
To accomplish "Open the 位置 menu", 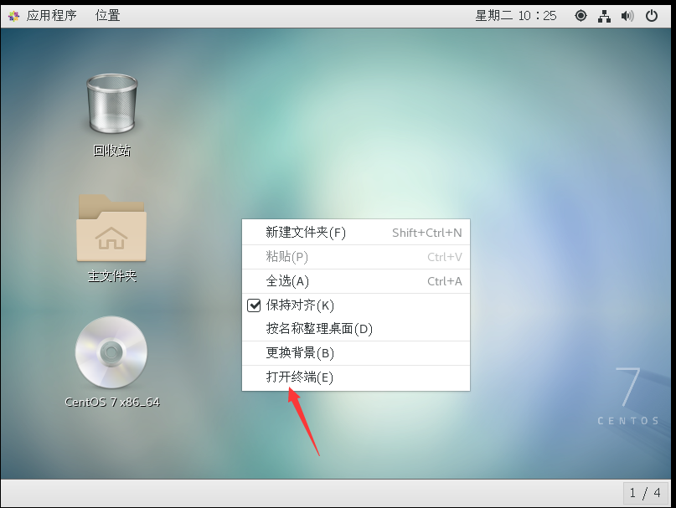I will pyautogui.click(x=107, y=16).
